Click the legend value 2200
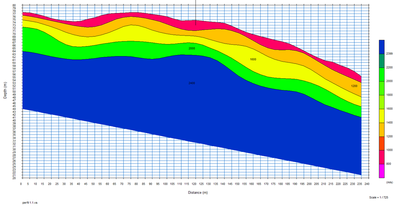Image resolution: width=396 pixels, height=206 pixels. [x=389, y=68]
